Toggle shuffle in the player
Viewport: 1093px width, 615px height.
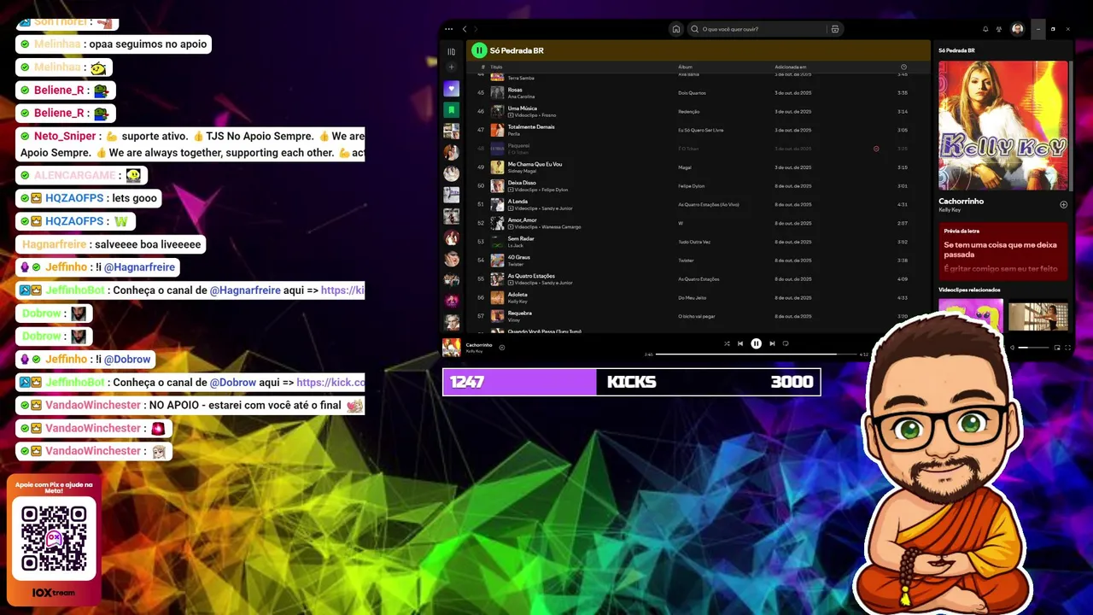pos(727,343)
